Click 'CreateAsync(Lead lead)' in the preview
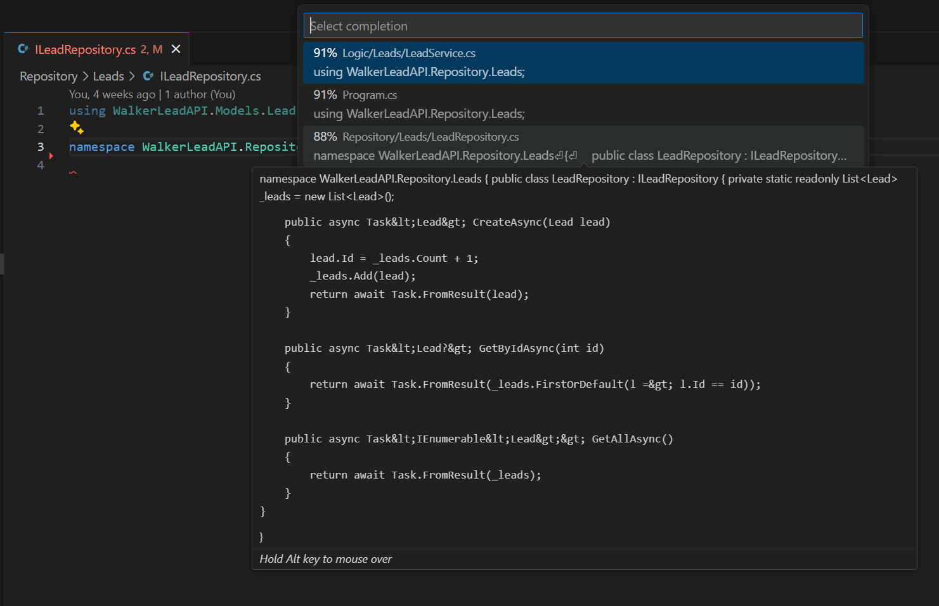 pos(541,222)
